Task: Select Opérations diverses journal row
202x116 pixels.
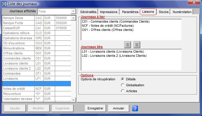Action: click(36, 38)
